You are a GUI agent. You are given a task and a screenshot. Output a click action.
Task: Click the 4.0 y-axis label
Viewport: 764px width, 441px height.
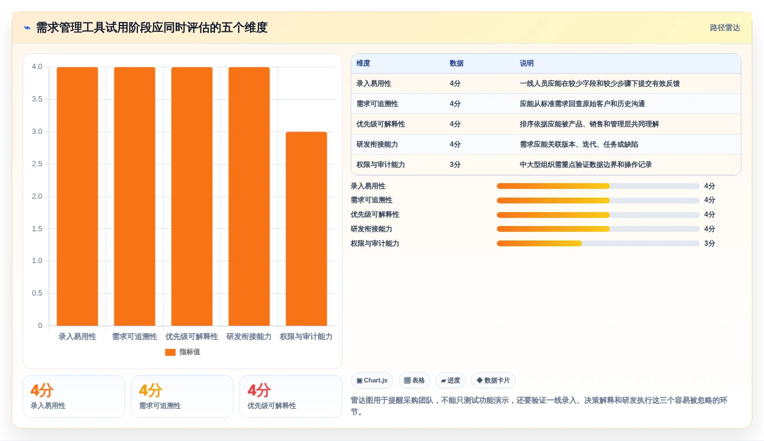tap(37, 67)
